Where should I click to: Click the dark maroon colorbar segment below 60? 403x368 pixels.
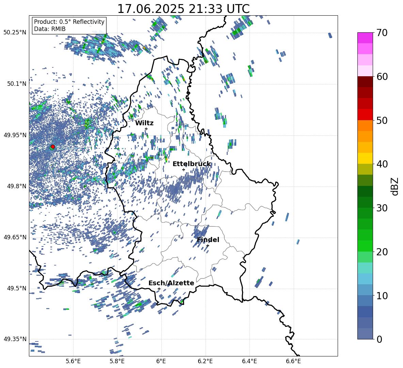pyautogui.click(x=365, y=82)
